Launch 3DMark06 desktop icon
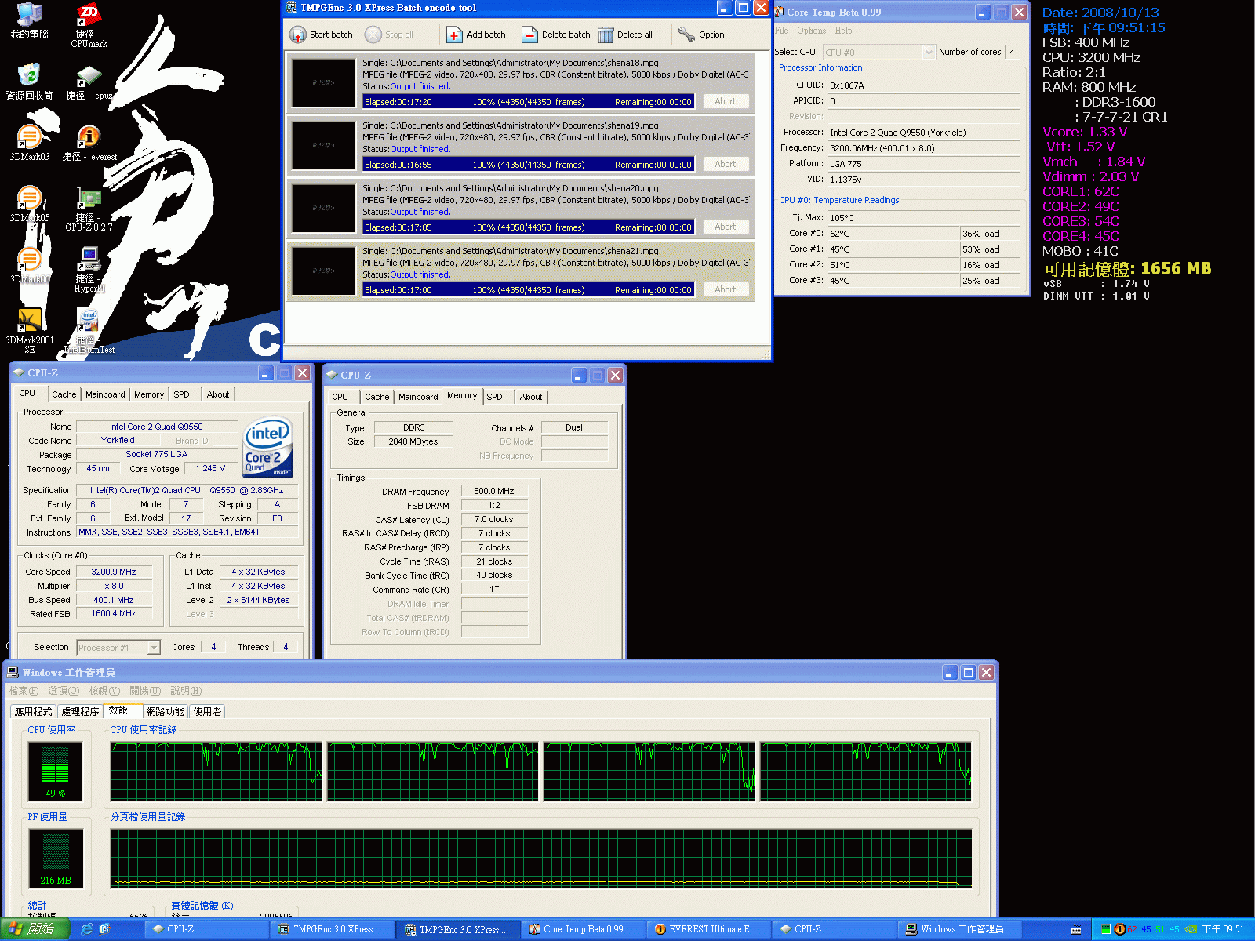The image size is (1255, 941). point(29,265)
